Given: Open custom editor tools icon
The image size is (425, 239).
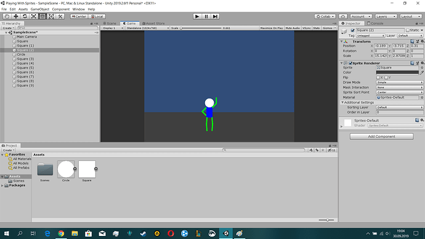Looking at the screenshot, I should coord(60,17).
